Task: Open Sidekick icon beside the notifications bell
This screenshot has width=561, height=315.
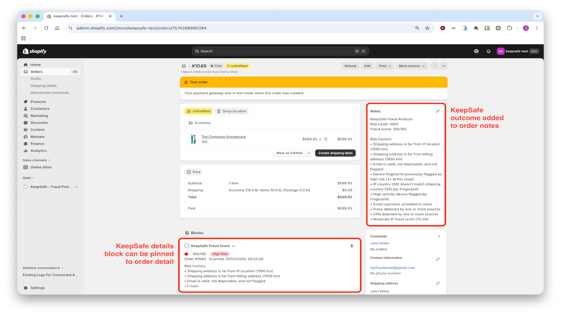Action: coord(476,51)
